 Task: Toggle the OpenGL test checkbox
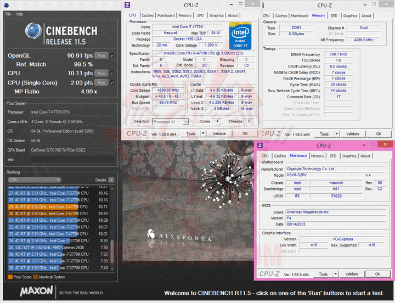pos(112,55)
